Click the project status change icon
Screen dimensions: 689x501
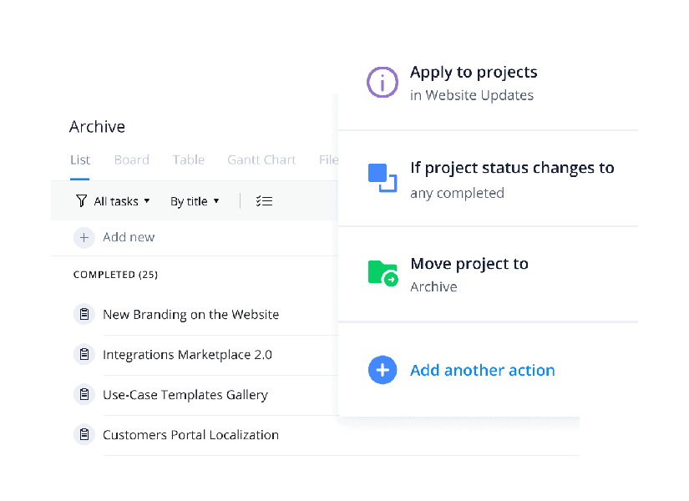coord(382,178)
